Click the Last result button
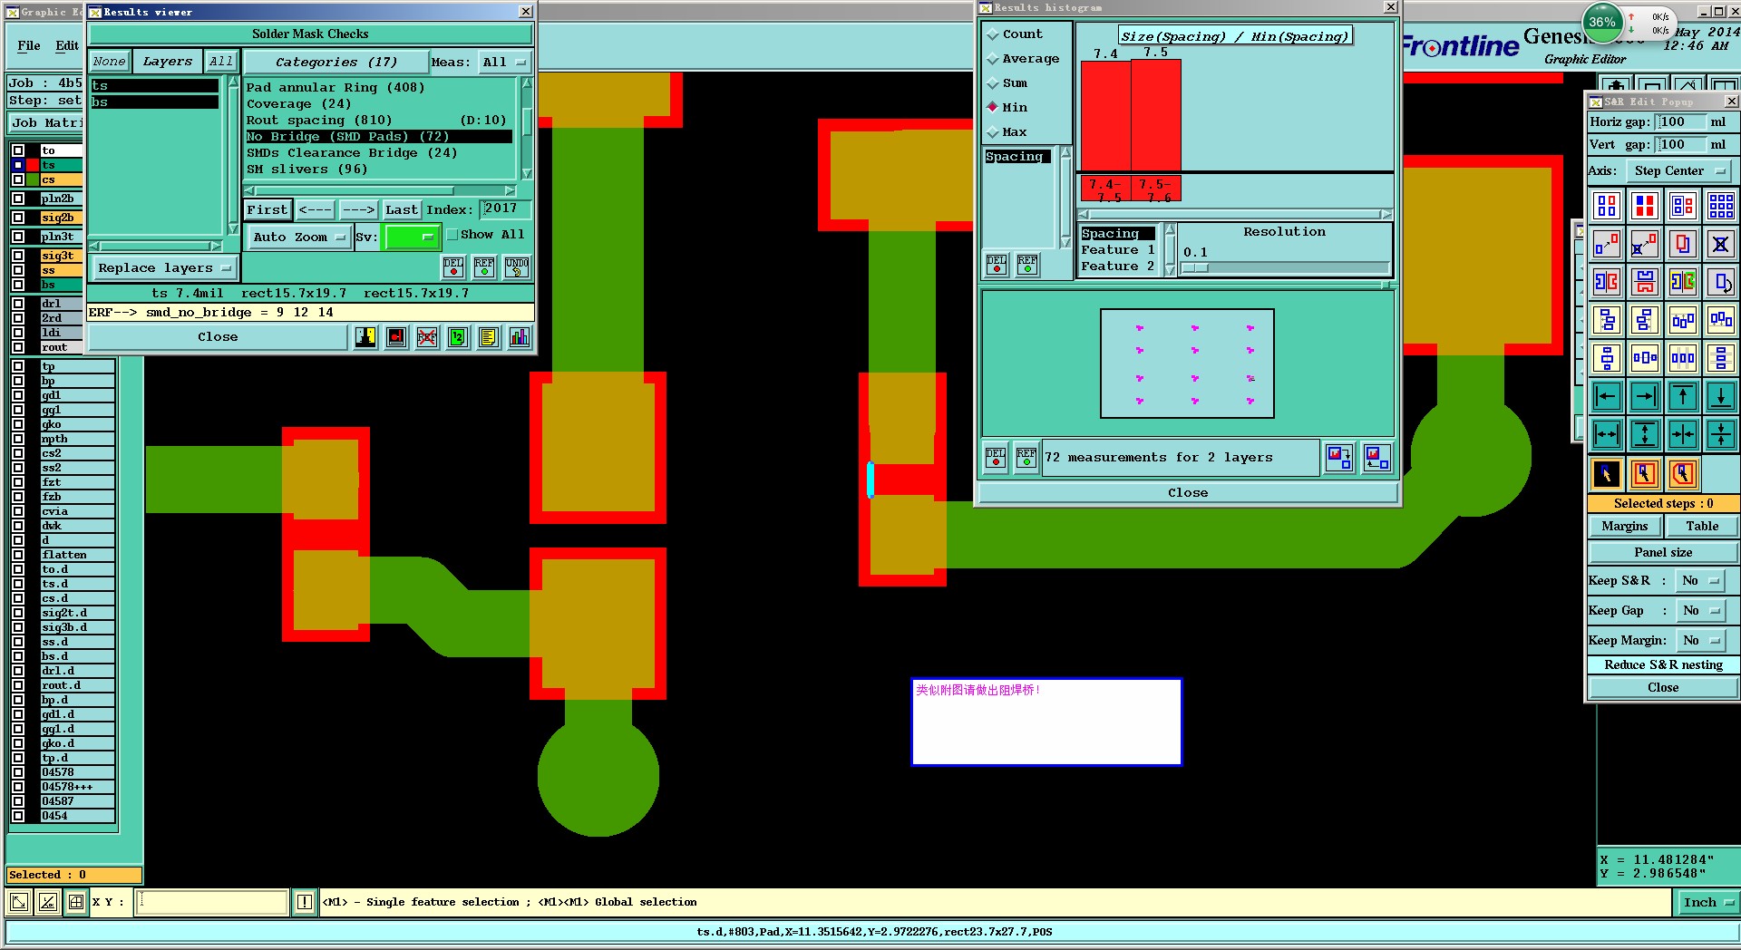This screenshot has width=1741, height=950. click(401, 209)
